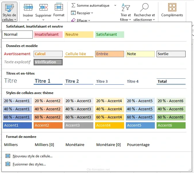This screenshot has width=194, height=173.
Task: Select Fusionner des styles menu entry
Action: pos(29,164)
